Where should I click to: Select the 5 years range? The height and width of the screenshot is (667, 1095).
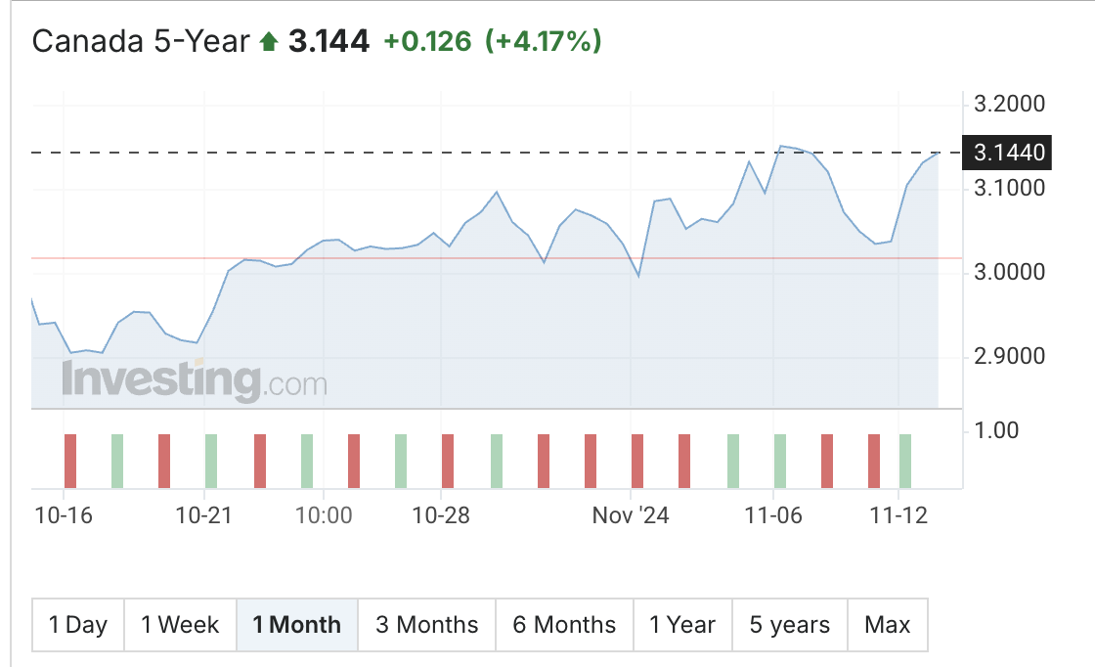point(790,625)
